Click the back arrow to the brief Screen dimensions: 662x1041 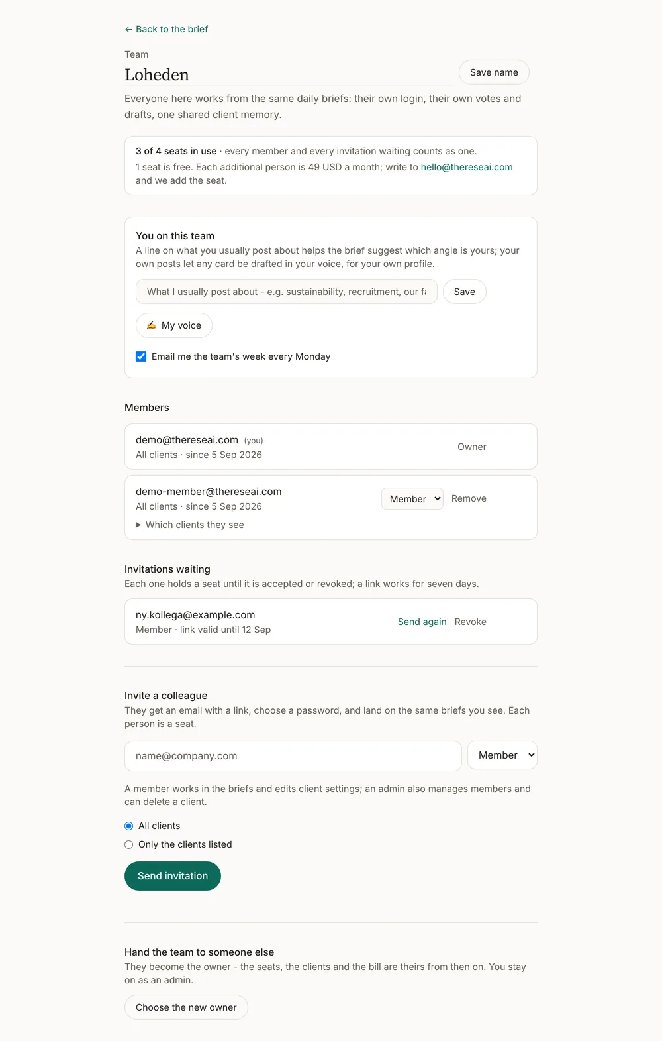[x=128, y=29]
